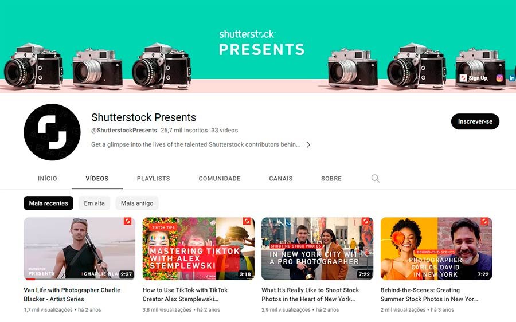Viewport: 516px width, 322px height.
Task: Click the 26,7 mil inscritos text
Action: (x=184, y=130)
